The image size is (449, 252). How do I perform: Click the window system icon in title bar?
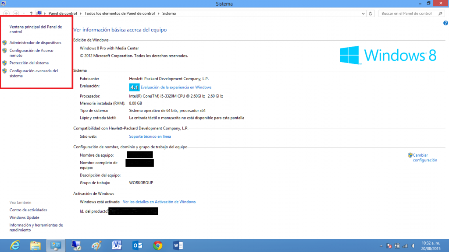click(x=4, y=3)
